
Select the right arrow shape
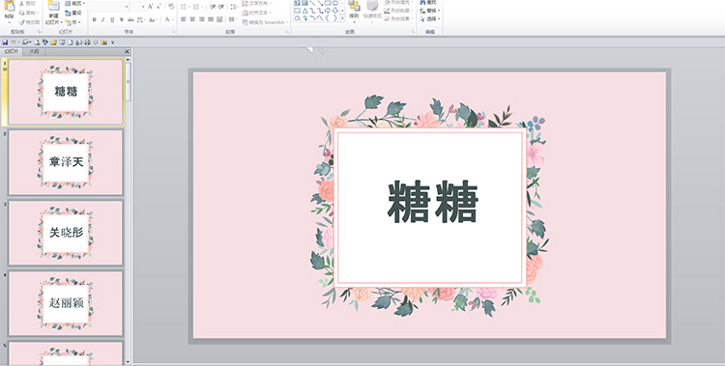(328, 11)
